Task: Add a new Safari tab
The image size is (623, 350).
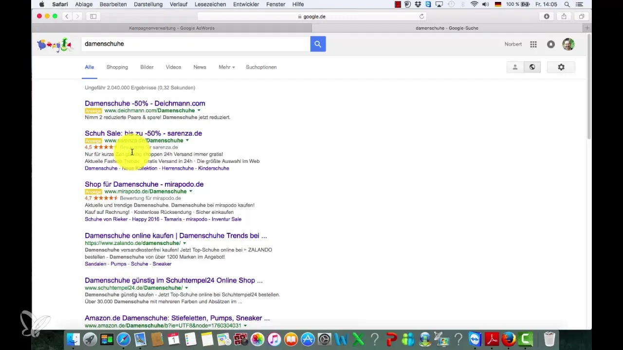Action: [587, 28]
